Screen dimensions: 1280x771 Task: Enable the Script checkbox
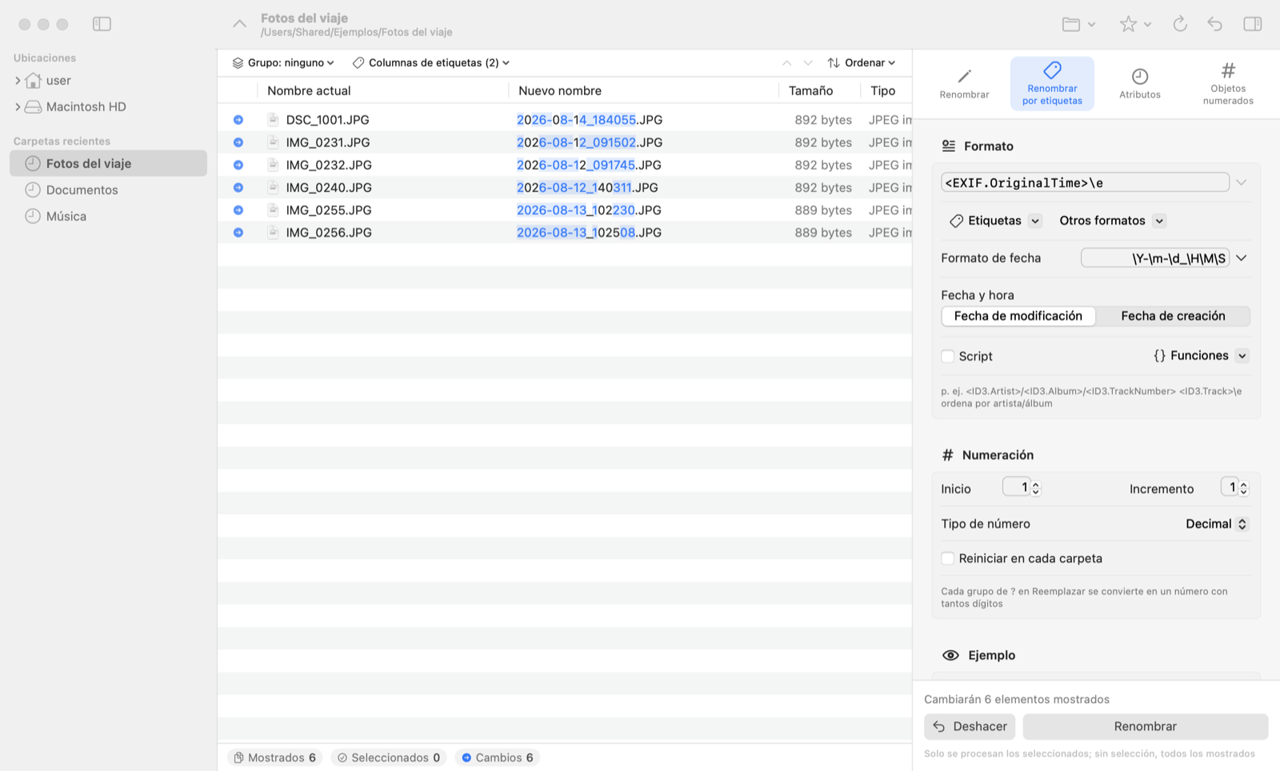tap(948, 356)
